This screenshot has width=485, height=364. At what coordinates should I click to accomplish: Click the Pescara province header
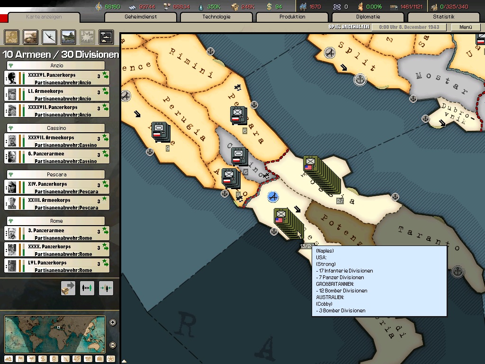coord(56,174)
